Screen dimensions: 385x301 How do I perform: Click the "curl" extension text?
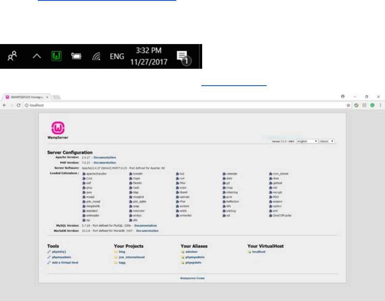[x=182, y=178]
